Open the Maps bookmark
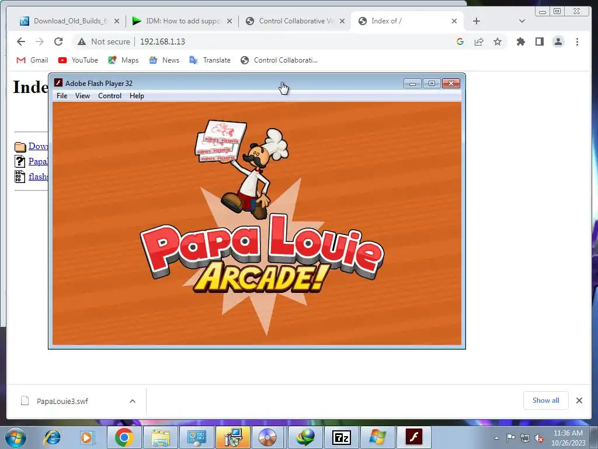 123,60
